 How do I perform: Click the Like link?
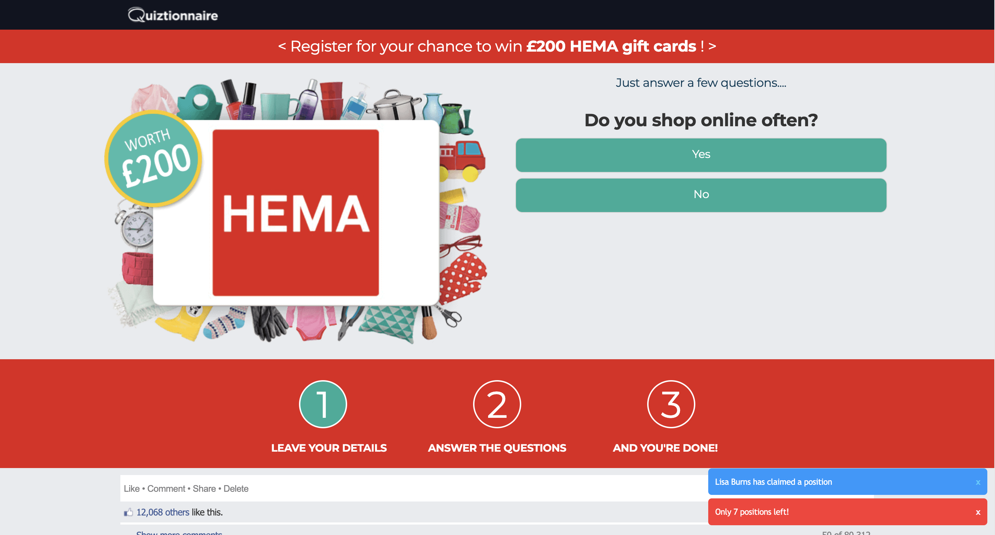(131, 489)
